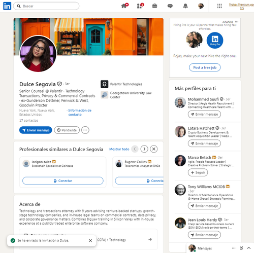Send message to Latara Hatchett
The width and height of the screenshot is (254, 253).
click(204, 143)
